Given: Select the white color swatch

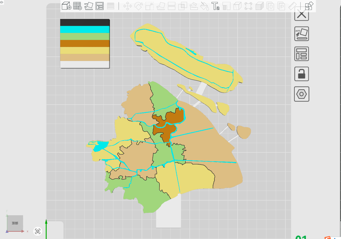Looking at the screenshot, I should (85, 64).
